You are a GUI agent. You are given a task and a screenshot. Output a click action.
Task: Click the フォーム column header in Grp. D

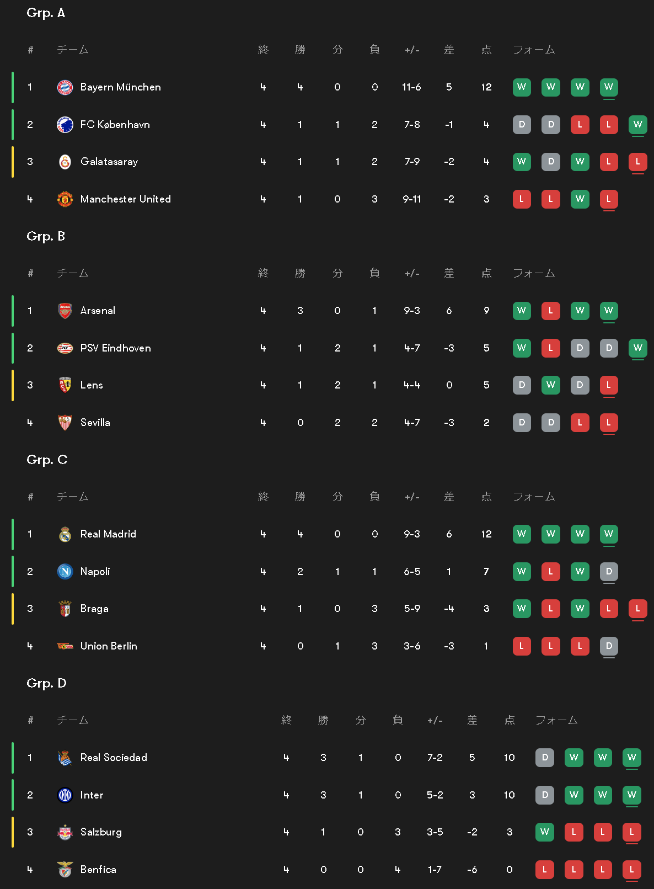[556, 720]
